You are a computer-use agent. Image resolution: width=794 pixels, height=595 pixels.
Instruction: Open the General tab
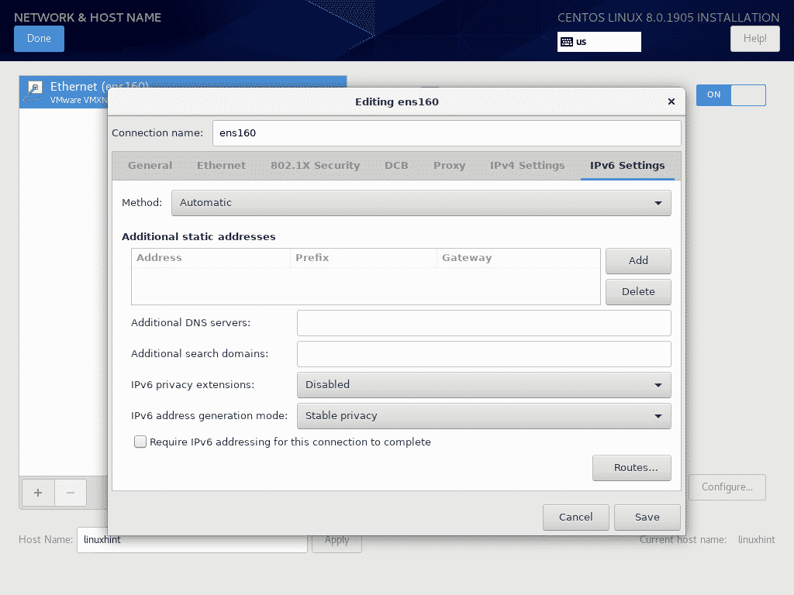150,166
